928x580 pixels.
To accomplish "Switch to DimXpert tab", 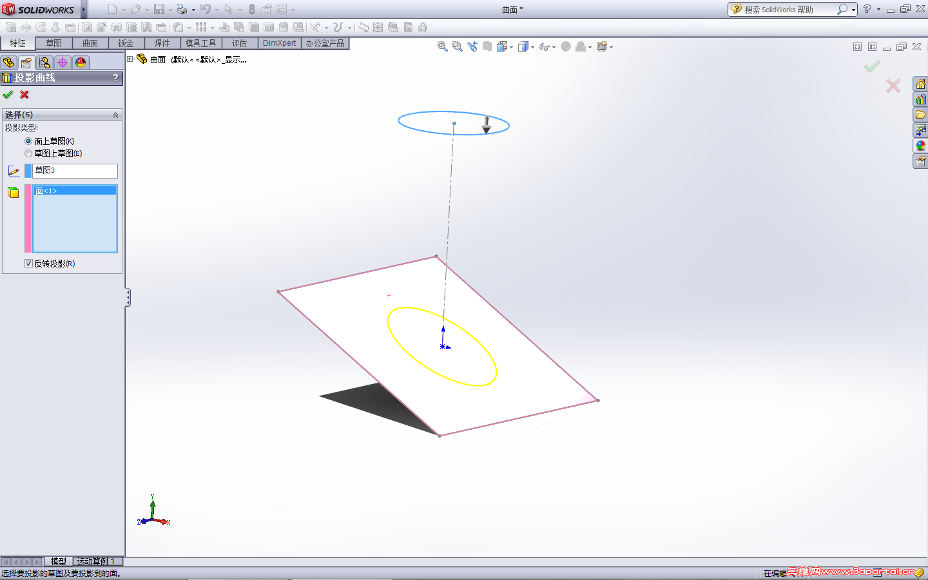I will tap(280, 43).
